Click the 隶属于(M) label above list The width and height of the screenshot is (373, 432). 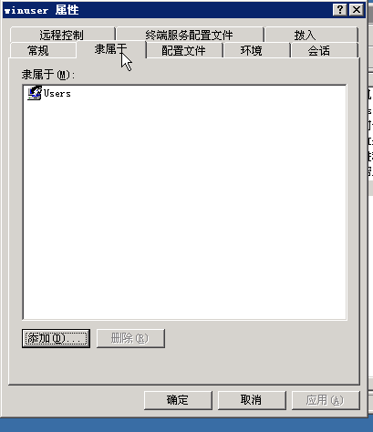pos(48,75)
